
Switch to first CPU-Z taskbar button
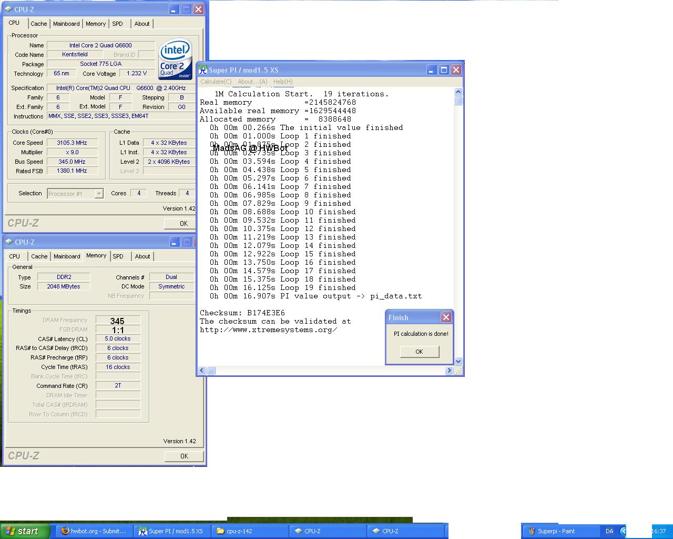(328, 531)
